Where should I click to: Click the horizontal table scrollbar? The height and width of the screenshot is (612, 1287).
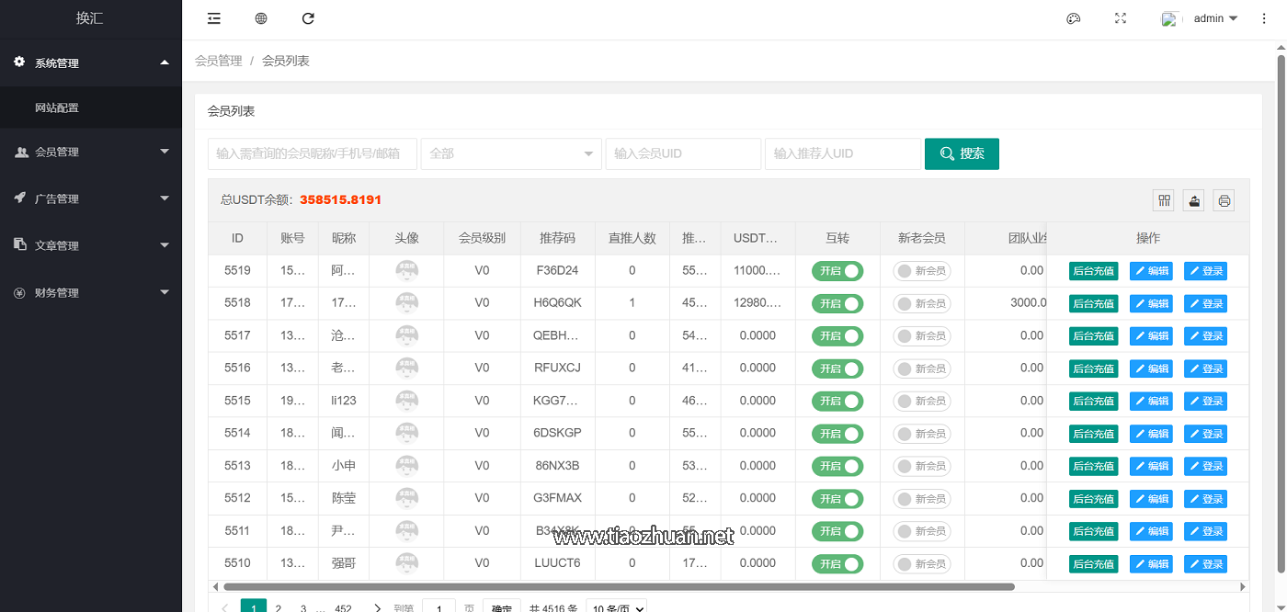pyautogui.click(x=618, y=586)
